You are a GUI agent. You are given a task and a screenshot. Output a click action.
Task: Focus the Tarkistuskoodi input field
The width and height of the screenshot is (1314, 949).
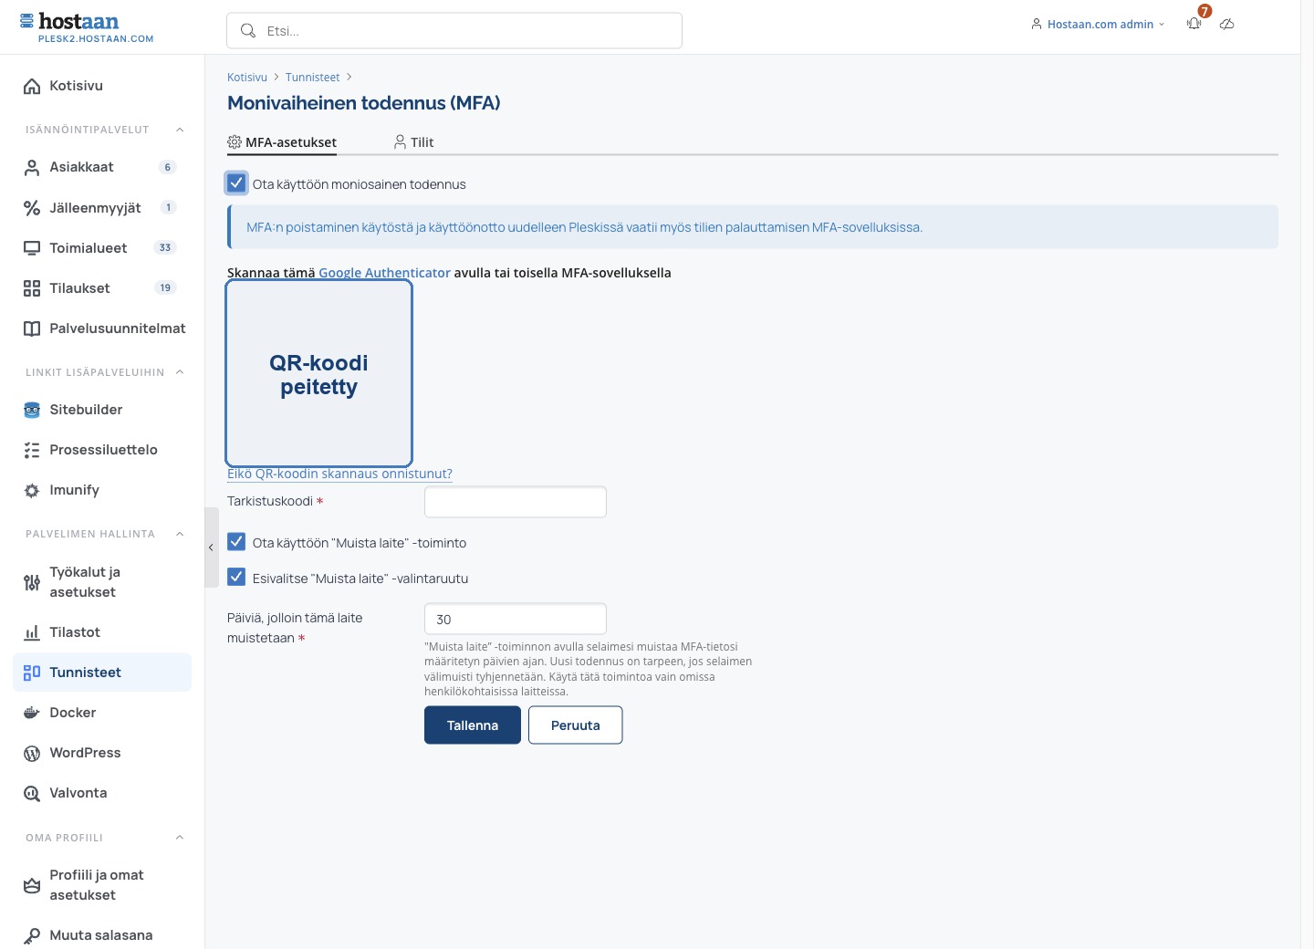click(x=516, y=502)
